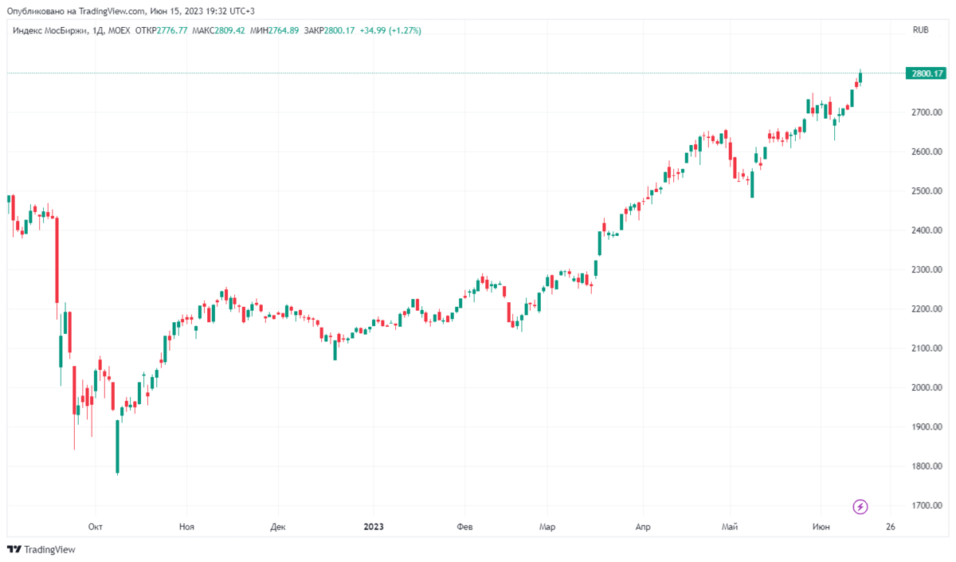Click the 2023 year label on the time axis
The width and height of the screenshot is (956, 562).
click(374, 527)
